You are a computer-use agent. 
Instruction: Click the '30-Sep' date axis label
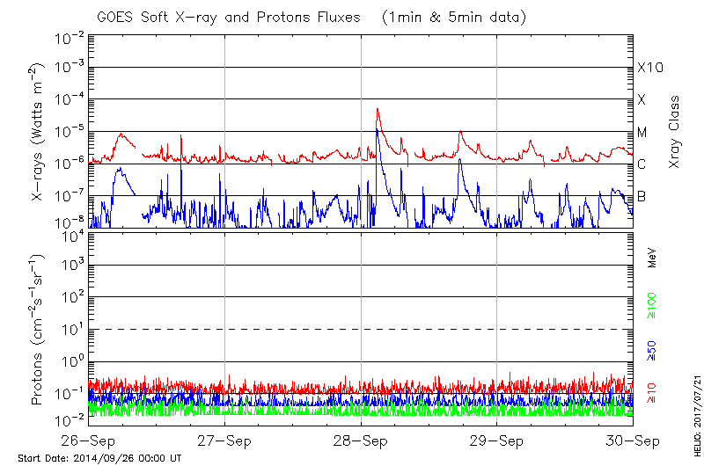pyautogui.click(x=633, y=440)
